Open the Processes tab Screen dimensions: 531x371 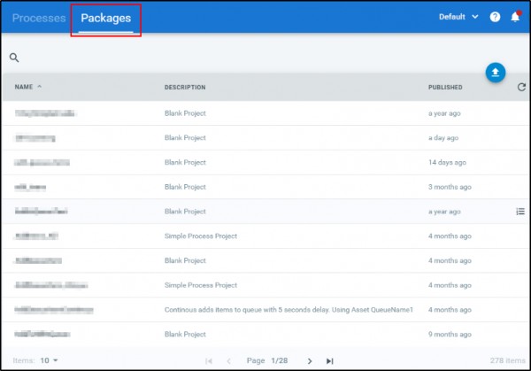pos(39,18)
